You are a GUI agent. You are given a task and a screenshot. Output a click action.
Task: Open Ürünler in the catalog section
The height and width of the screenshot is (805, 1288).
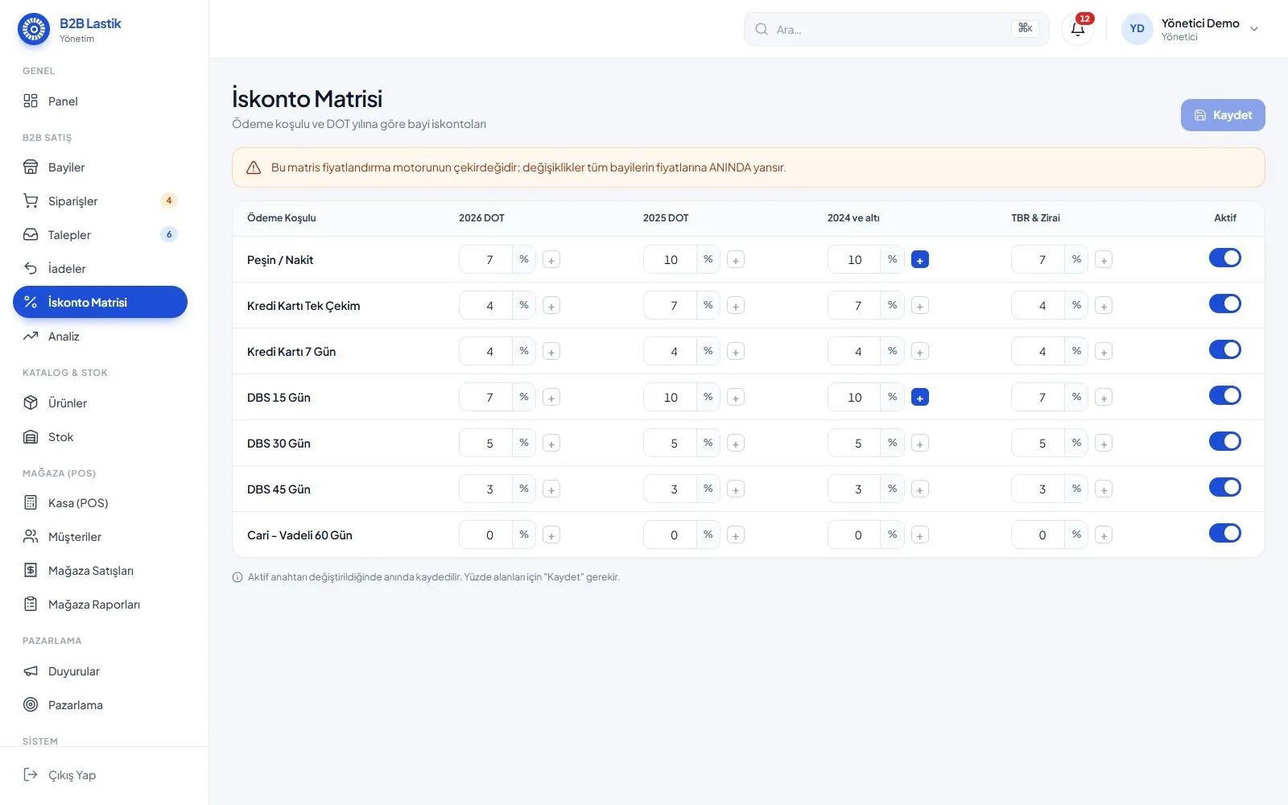[100, 403]
